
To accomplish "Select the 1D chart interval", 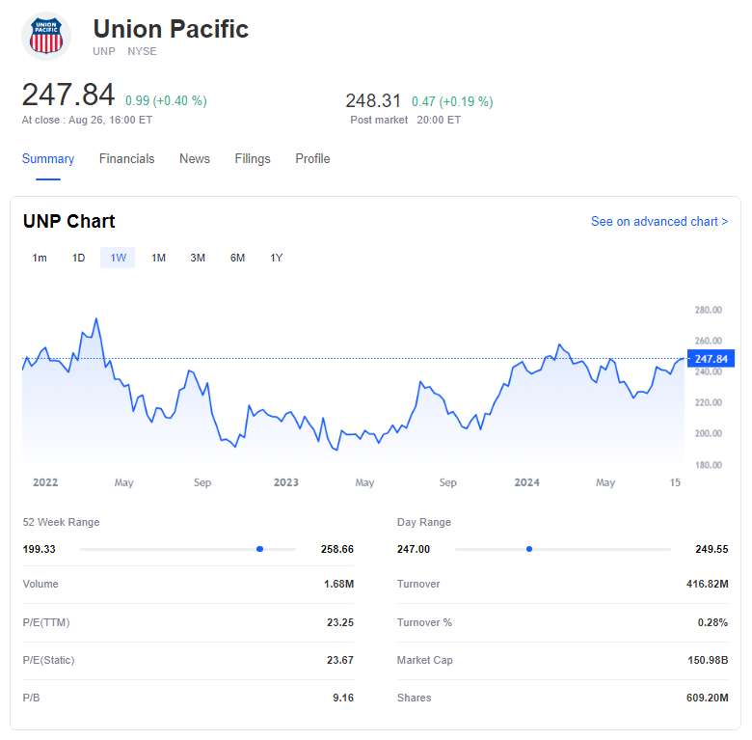I will point(79,258).
